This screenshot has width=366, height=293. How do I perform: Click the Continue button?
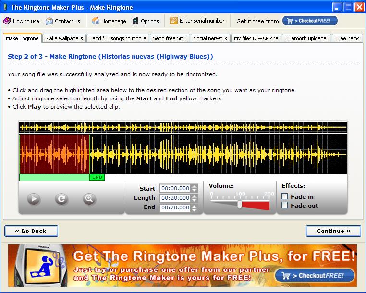[333, 231]
